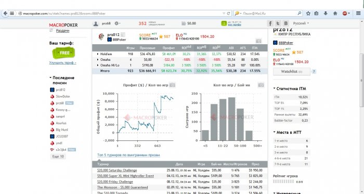Open the $20,000 Saturday Challenge tournament link
The height and width of the screenshot is (194, 364).
point(117,170)
